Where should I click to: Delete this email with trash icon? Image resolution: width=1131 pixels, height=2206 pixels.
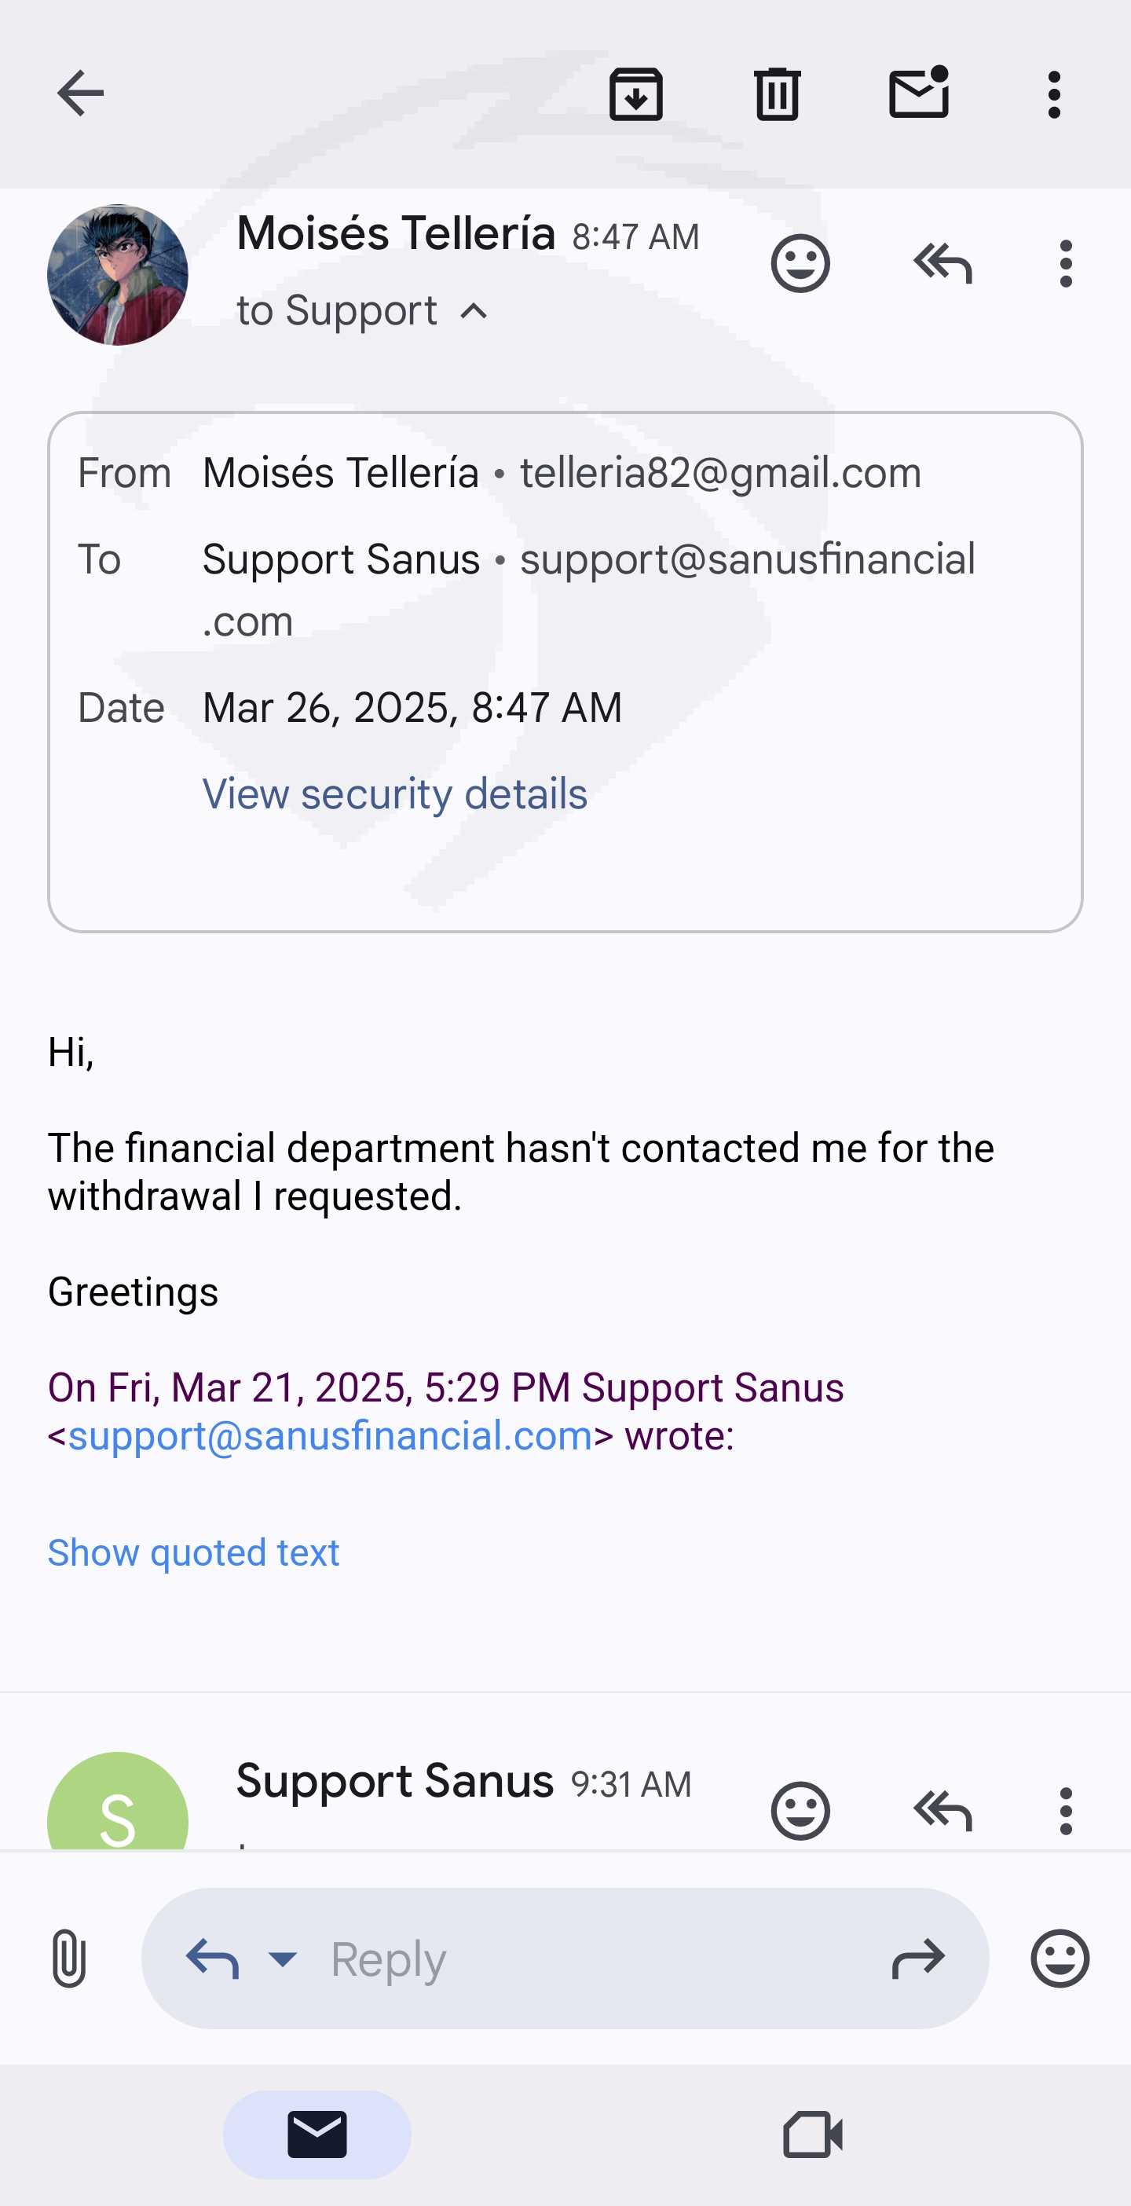[777, 93]
